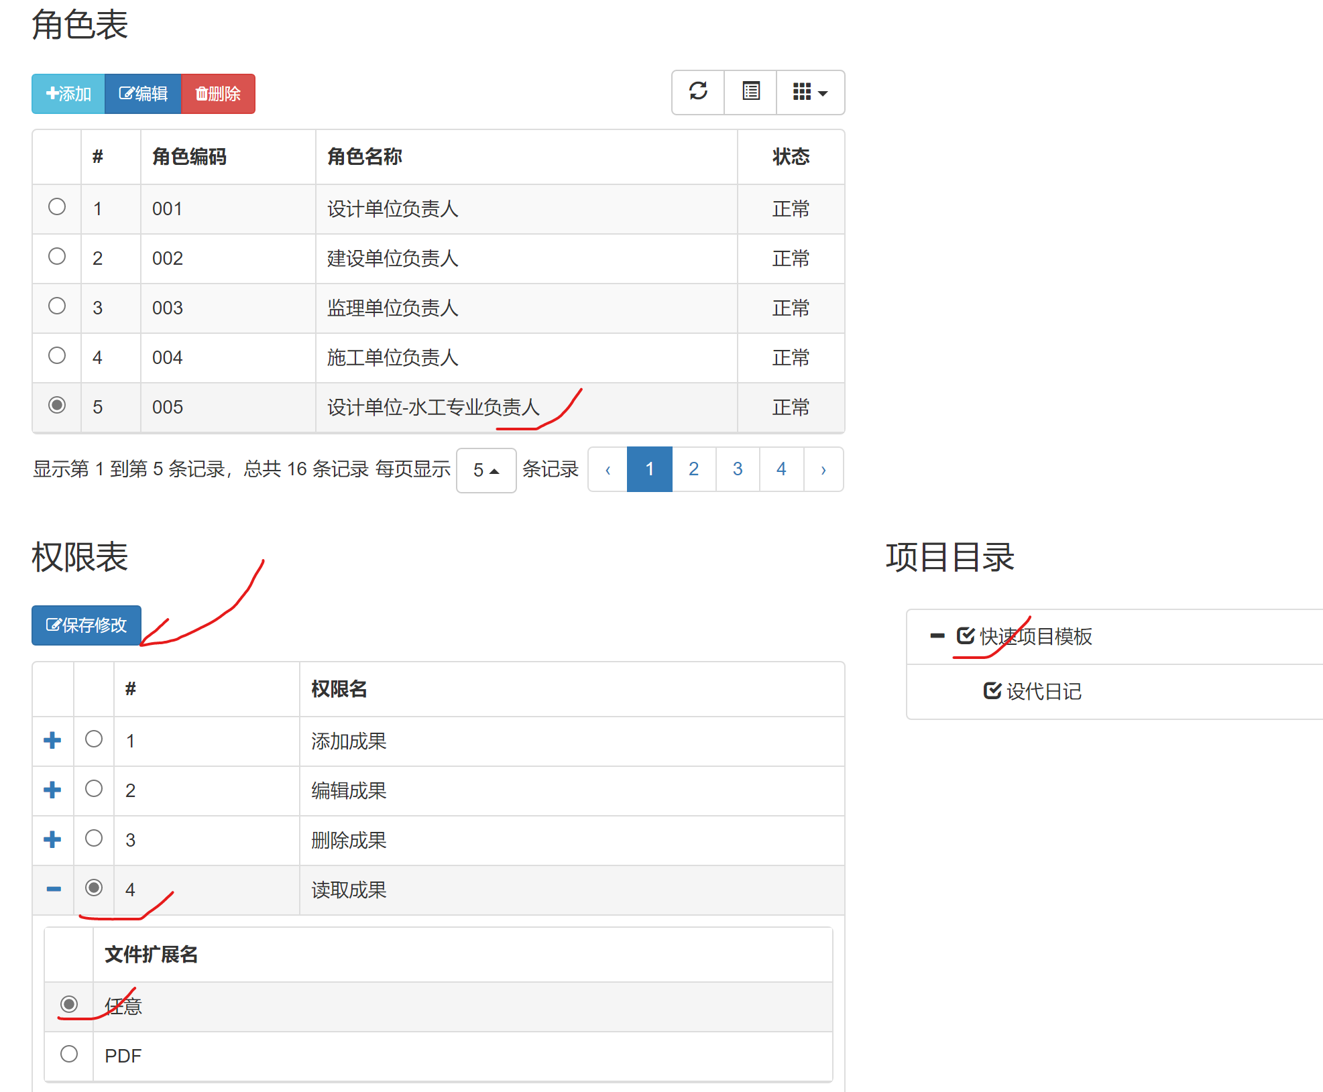Collapse the 读取成果 row minus icon
This screenshot has height=1092, width=1323.
click(x=53, y=890)
